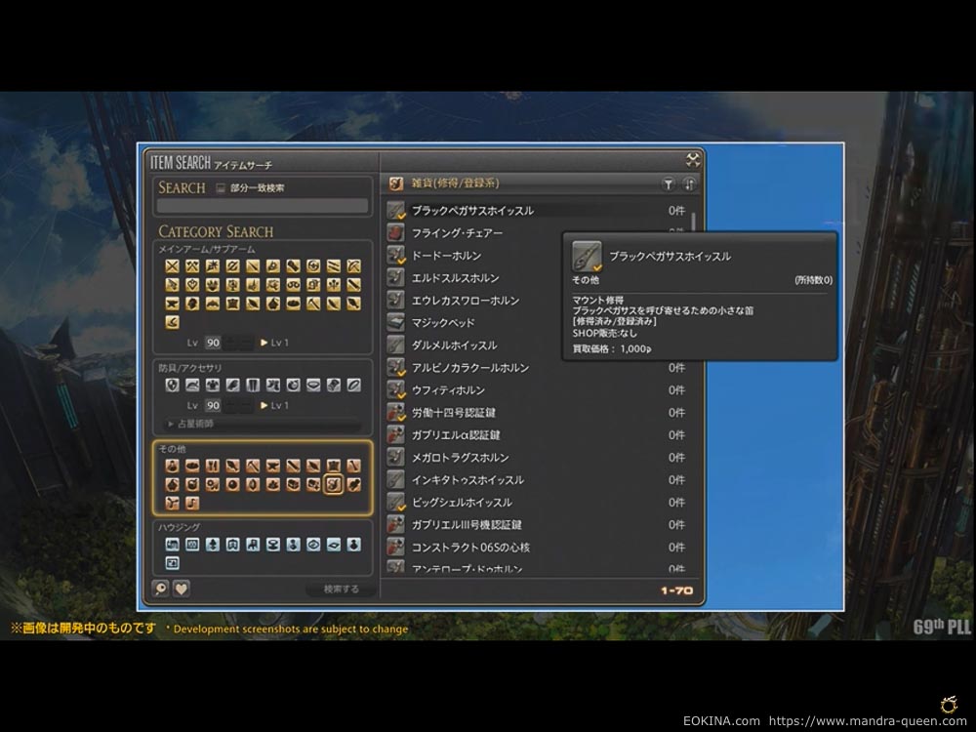Select ガブリエルIII号機認証鍵 list row
Screen dimensions: 976x732
tap(537, 525)
